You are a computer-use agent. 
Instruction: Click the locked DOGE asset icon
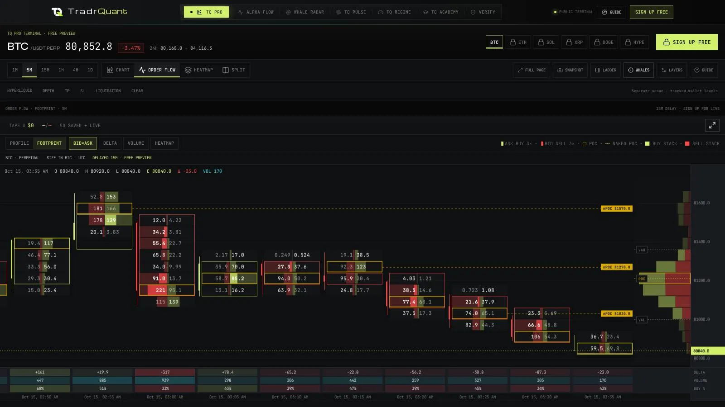click(597, 42)
